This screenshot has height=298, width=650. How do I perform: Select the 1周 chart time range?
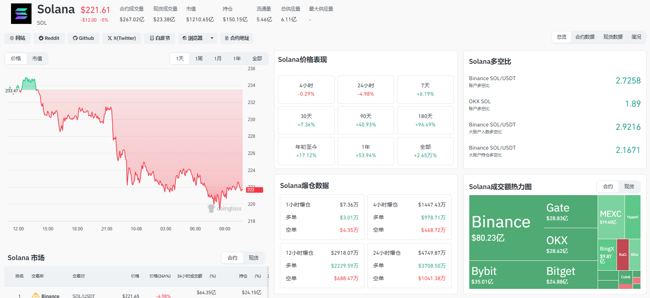pyautogui.click(x=199, y=58)
